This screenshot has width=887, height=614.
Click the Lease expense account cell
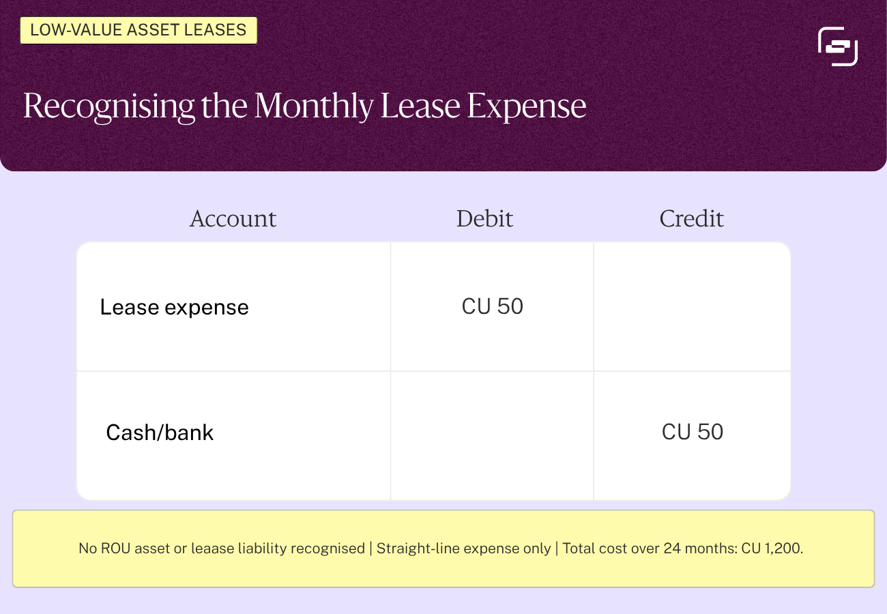[x=233, y=307]
